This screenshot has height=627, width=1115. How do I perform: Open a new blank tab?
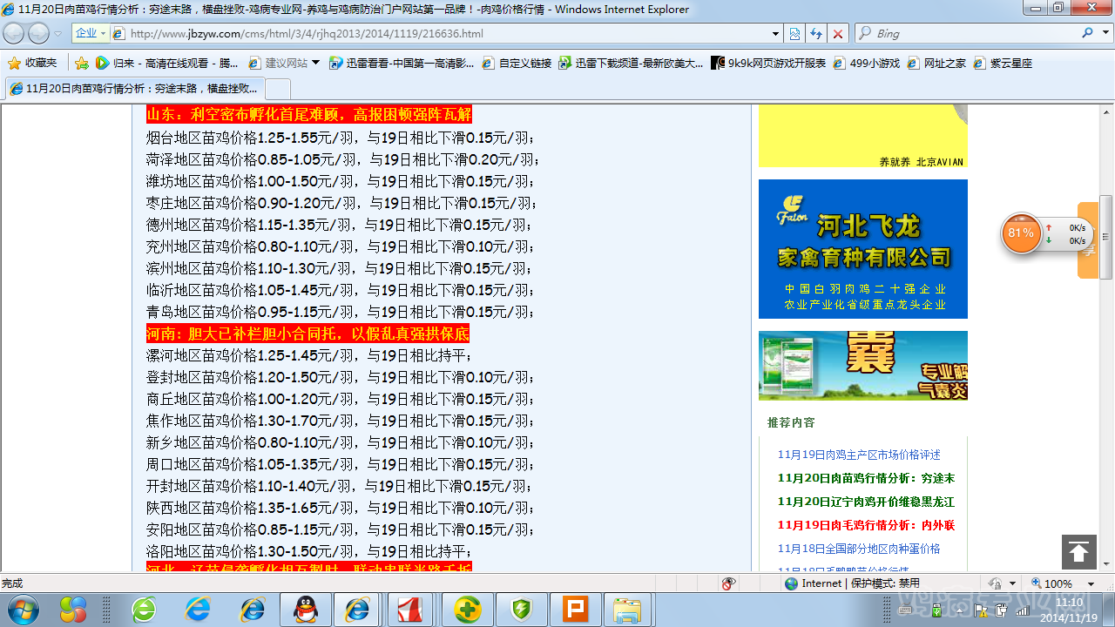277,89
